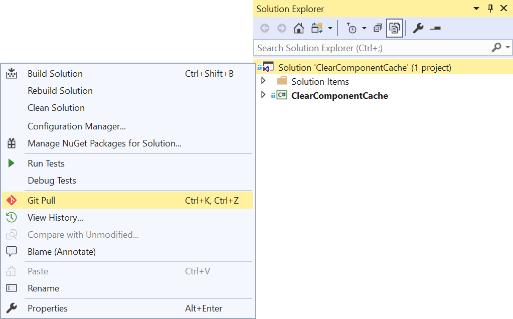Choose Rename in context menu
Image resolution: width=513 pixels, height=319 pixels.
[x=127, y=288]
